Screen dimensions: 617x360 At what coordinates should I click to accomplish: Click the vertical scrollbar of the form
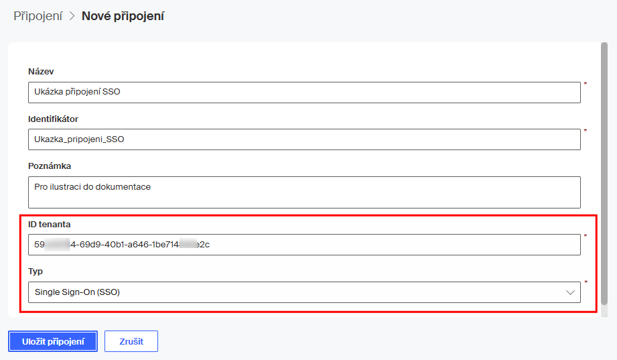coord(604,174)
